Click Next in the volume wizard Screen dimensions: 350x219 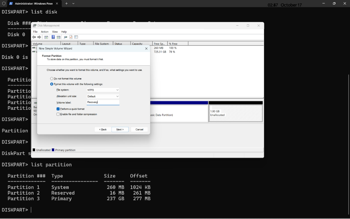point(120,130)
